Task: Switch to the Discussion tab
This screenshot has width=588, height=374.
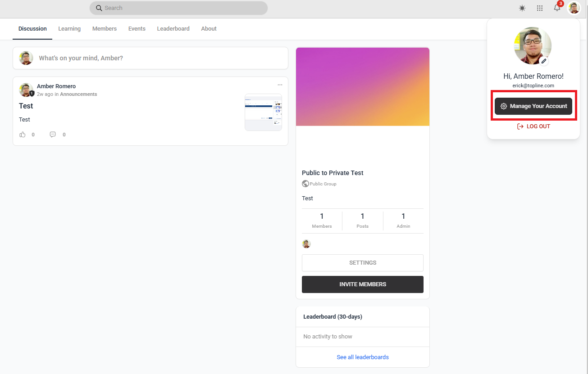Action: 32,29
